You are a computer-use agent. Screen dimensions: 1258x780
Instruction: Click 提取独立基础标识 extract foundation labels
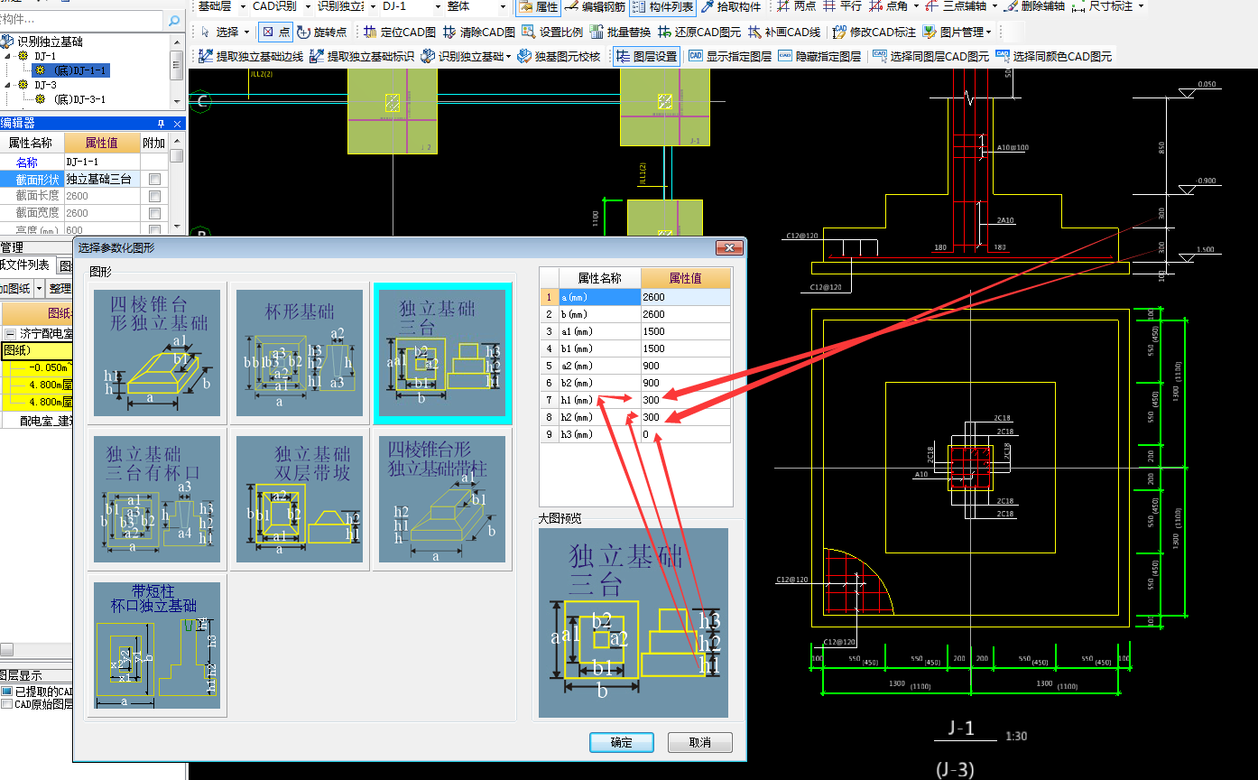362,57
